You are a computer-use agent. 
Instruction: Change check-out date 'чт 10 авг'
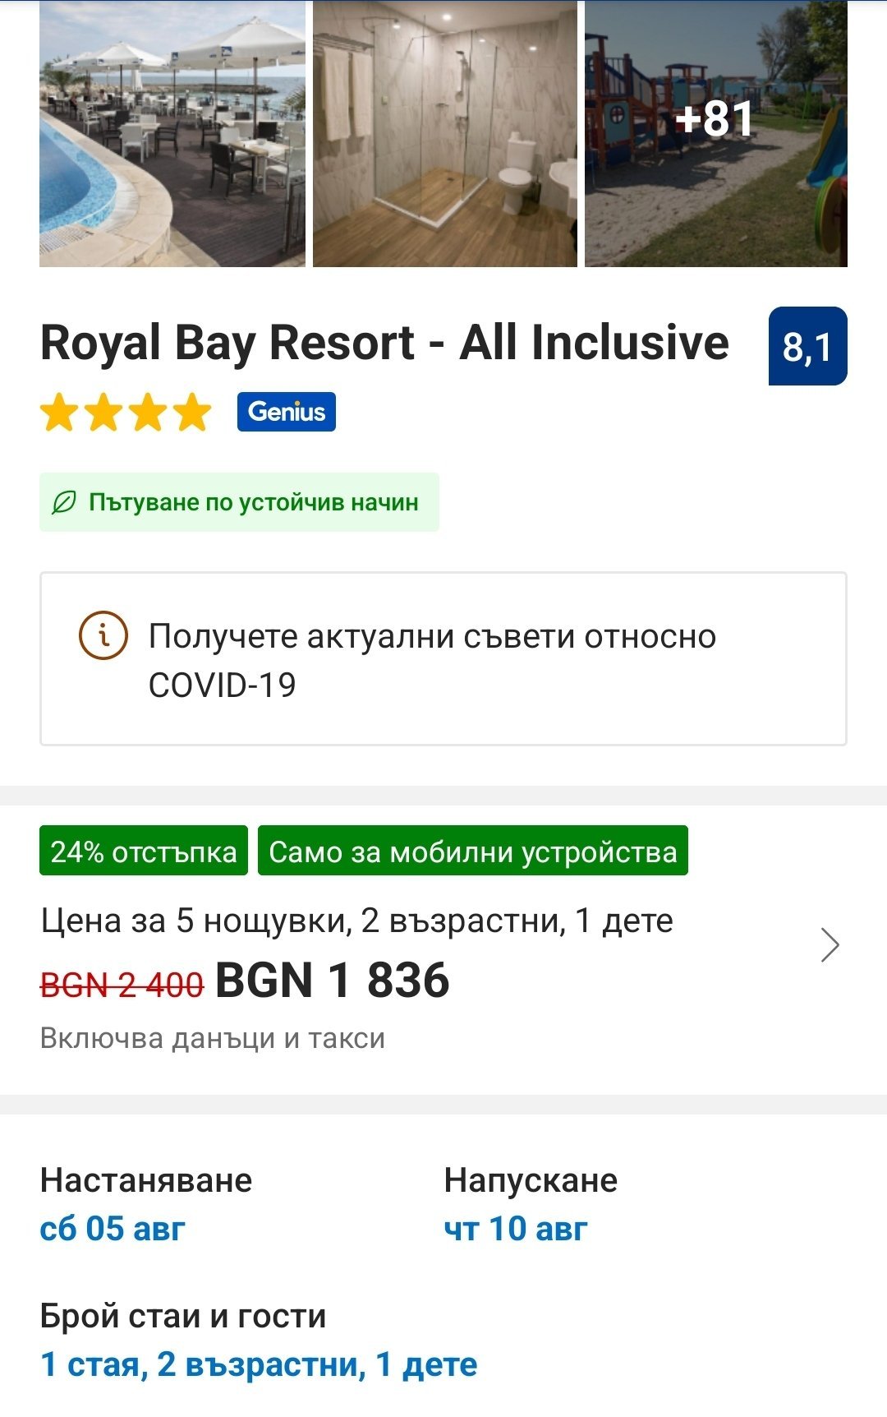pyautogui.click(x=516, y=1229)
